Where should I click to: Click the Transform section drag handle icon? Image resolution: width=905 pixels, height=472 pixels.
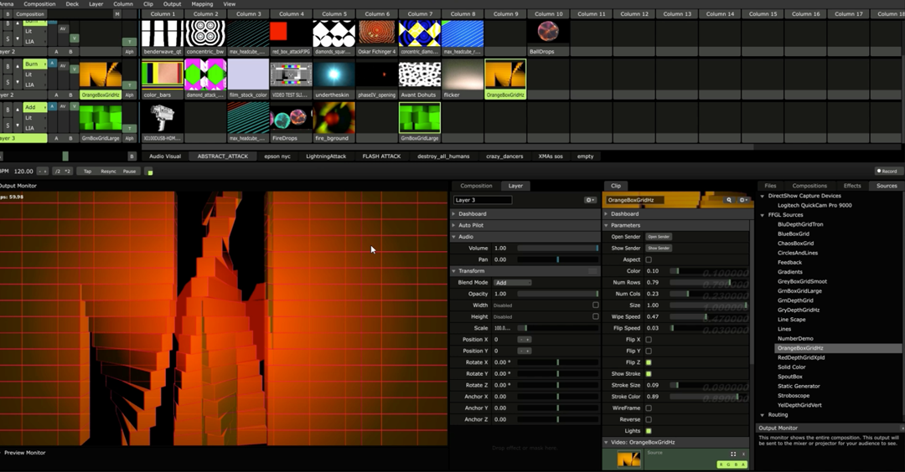(x=592, y=271)
